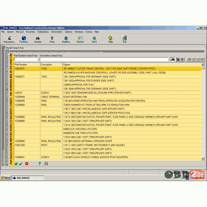
Task: Go to first record arrow
Action: [189, 59]
